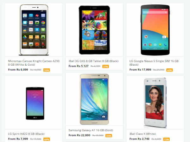Click the orange discount badge on Nexus 5
Viewport: 190px width, 142px height.
click(169, 70)
